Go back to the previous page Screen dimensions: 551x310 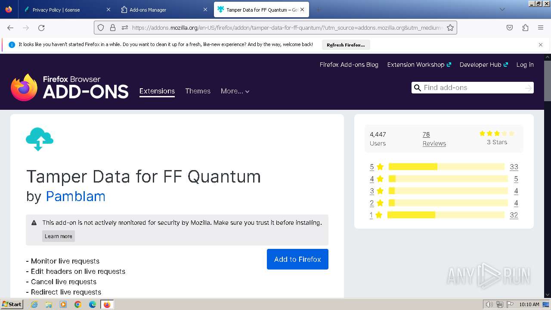tap(10, 28)
